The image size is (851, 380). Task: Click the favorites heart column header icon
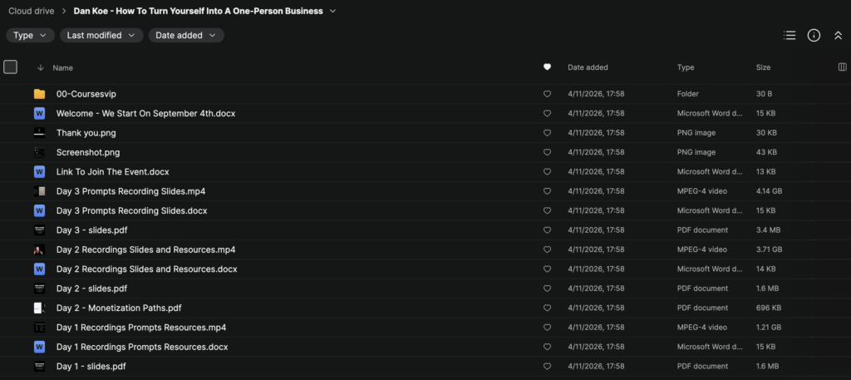pyautogui.click(x=547, y=67)
